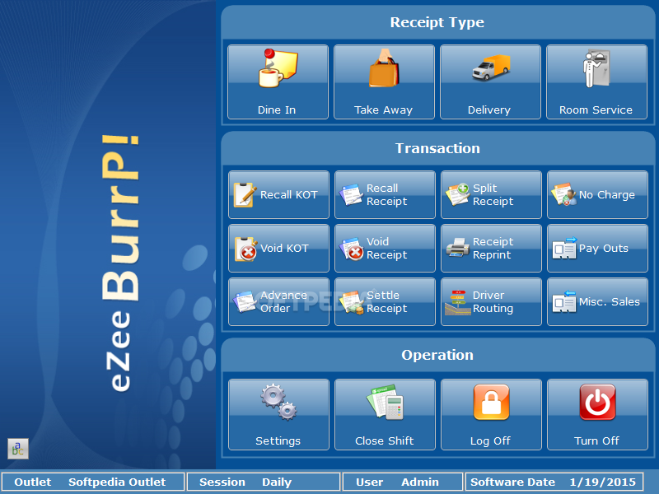Log Off using the padlock button
Screen dimensions: 659x494
491,415
